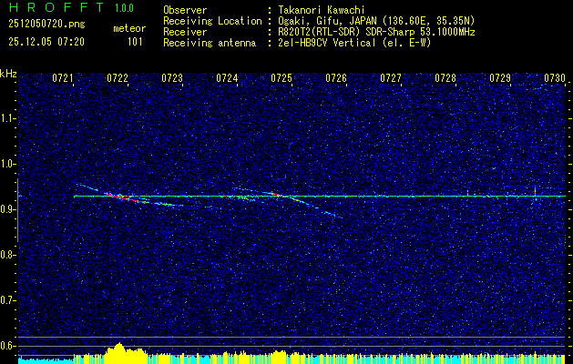Image resolution: width=573 pixels, height=364 pixels.
Task: Select location text Ogaki, Gifu, JAPAN
Action: [328, 21]
